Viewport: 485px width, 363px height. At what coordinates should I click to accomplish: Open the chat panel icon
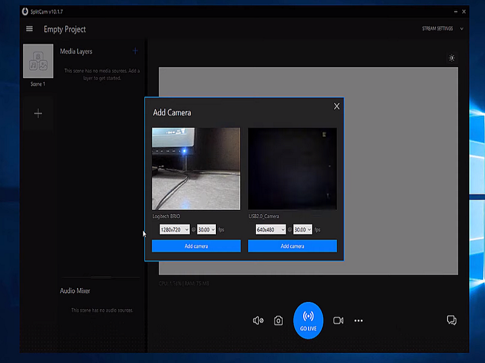pyautogui.click(x=451, y=320)
